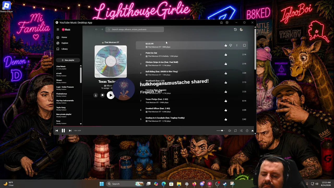Save the album to library

[103, 95]
